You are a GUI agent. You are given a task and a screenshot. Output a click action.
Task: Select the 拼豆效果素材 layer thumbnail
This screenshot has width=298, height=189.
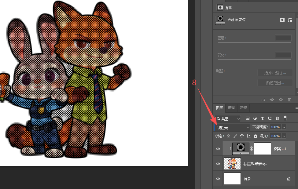pos(232,164)
